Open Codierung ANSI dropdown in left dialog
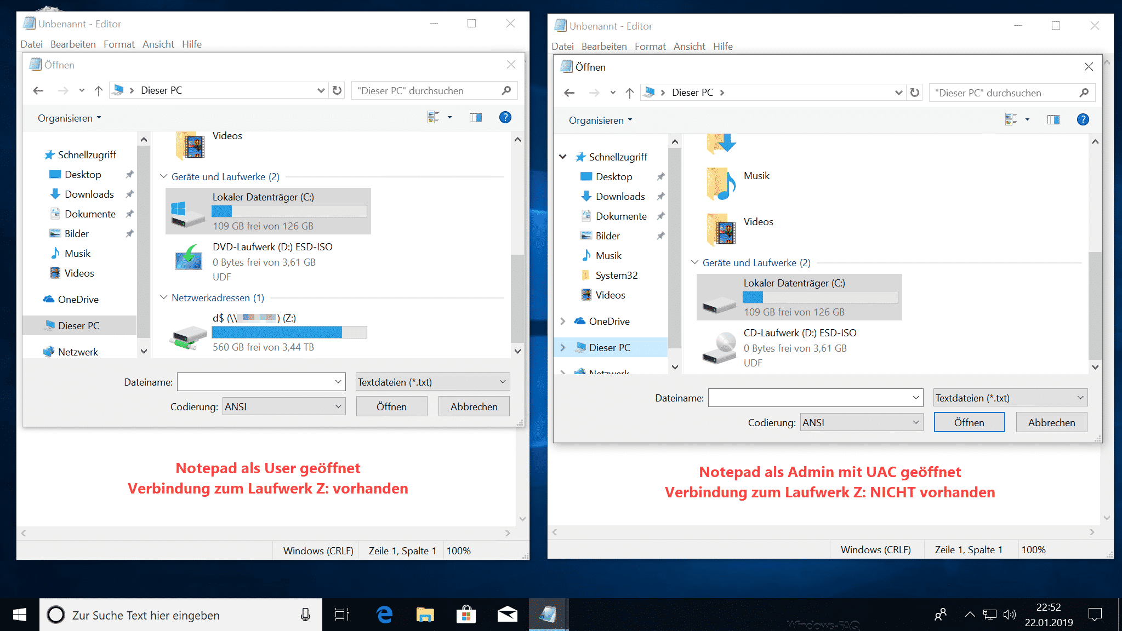The width and height of the screenshot is (1122, 631). pos(284,406)
